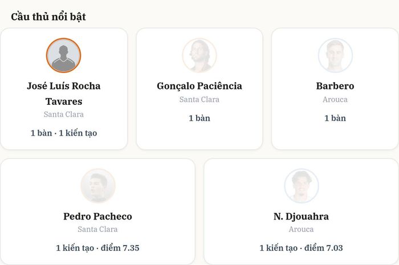Click 'điểm 7.03' rating for N. Djouahra
The image size is (399, 265).
coord(324,248)
